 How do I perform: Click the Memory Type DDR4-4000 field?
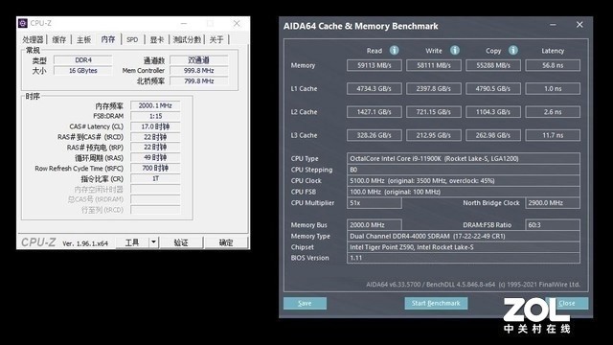click(x=464, y=236)
